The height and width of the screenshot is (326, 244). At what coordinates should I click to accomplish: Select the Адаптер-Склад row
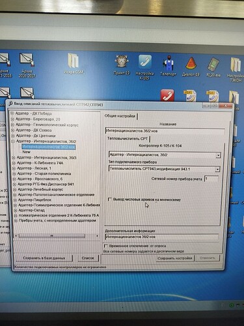(x=31, y=210)
